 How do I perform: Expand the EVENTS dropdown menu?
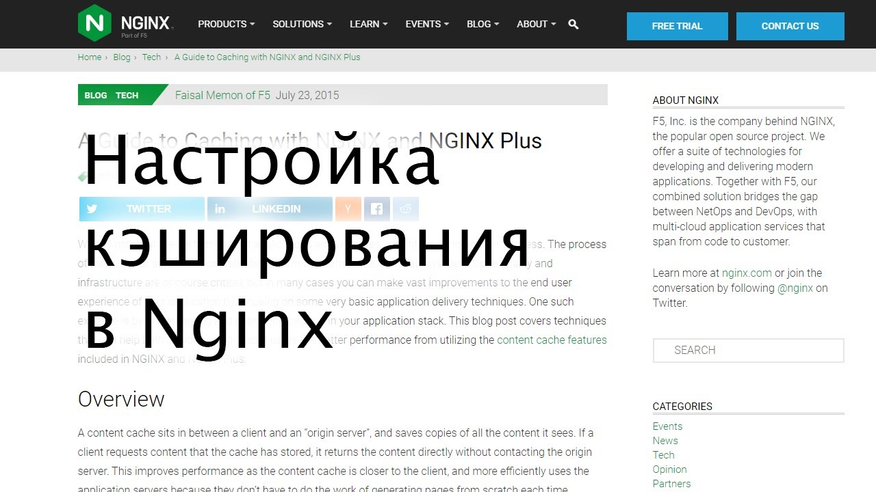427,24
